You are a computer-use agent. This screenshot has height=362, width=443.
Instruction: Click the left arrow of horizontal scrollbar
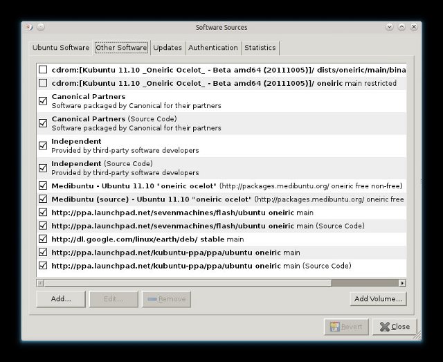click(41, 282)
